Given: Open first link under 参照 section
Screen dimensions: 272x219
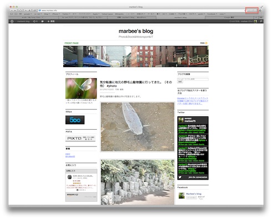Looking at the screenshot, I should tap(68, 154).
